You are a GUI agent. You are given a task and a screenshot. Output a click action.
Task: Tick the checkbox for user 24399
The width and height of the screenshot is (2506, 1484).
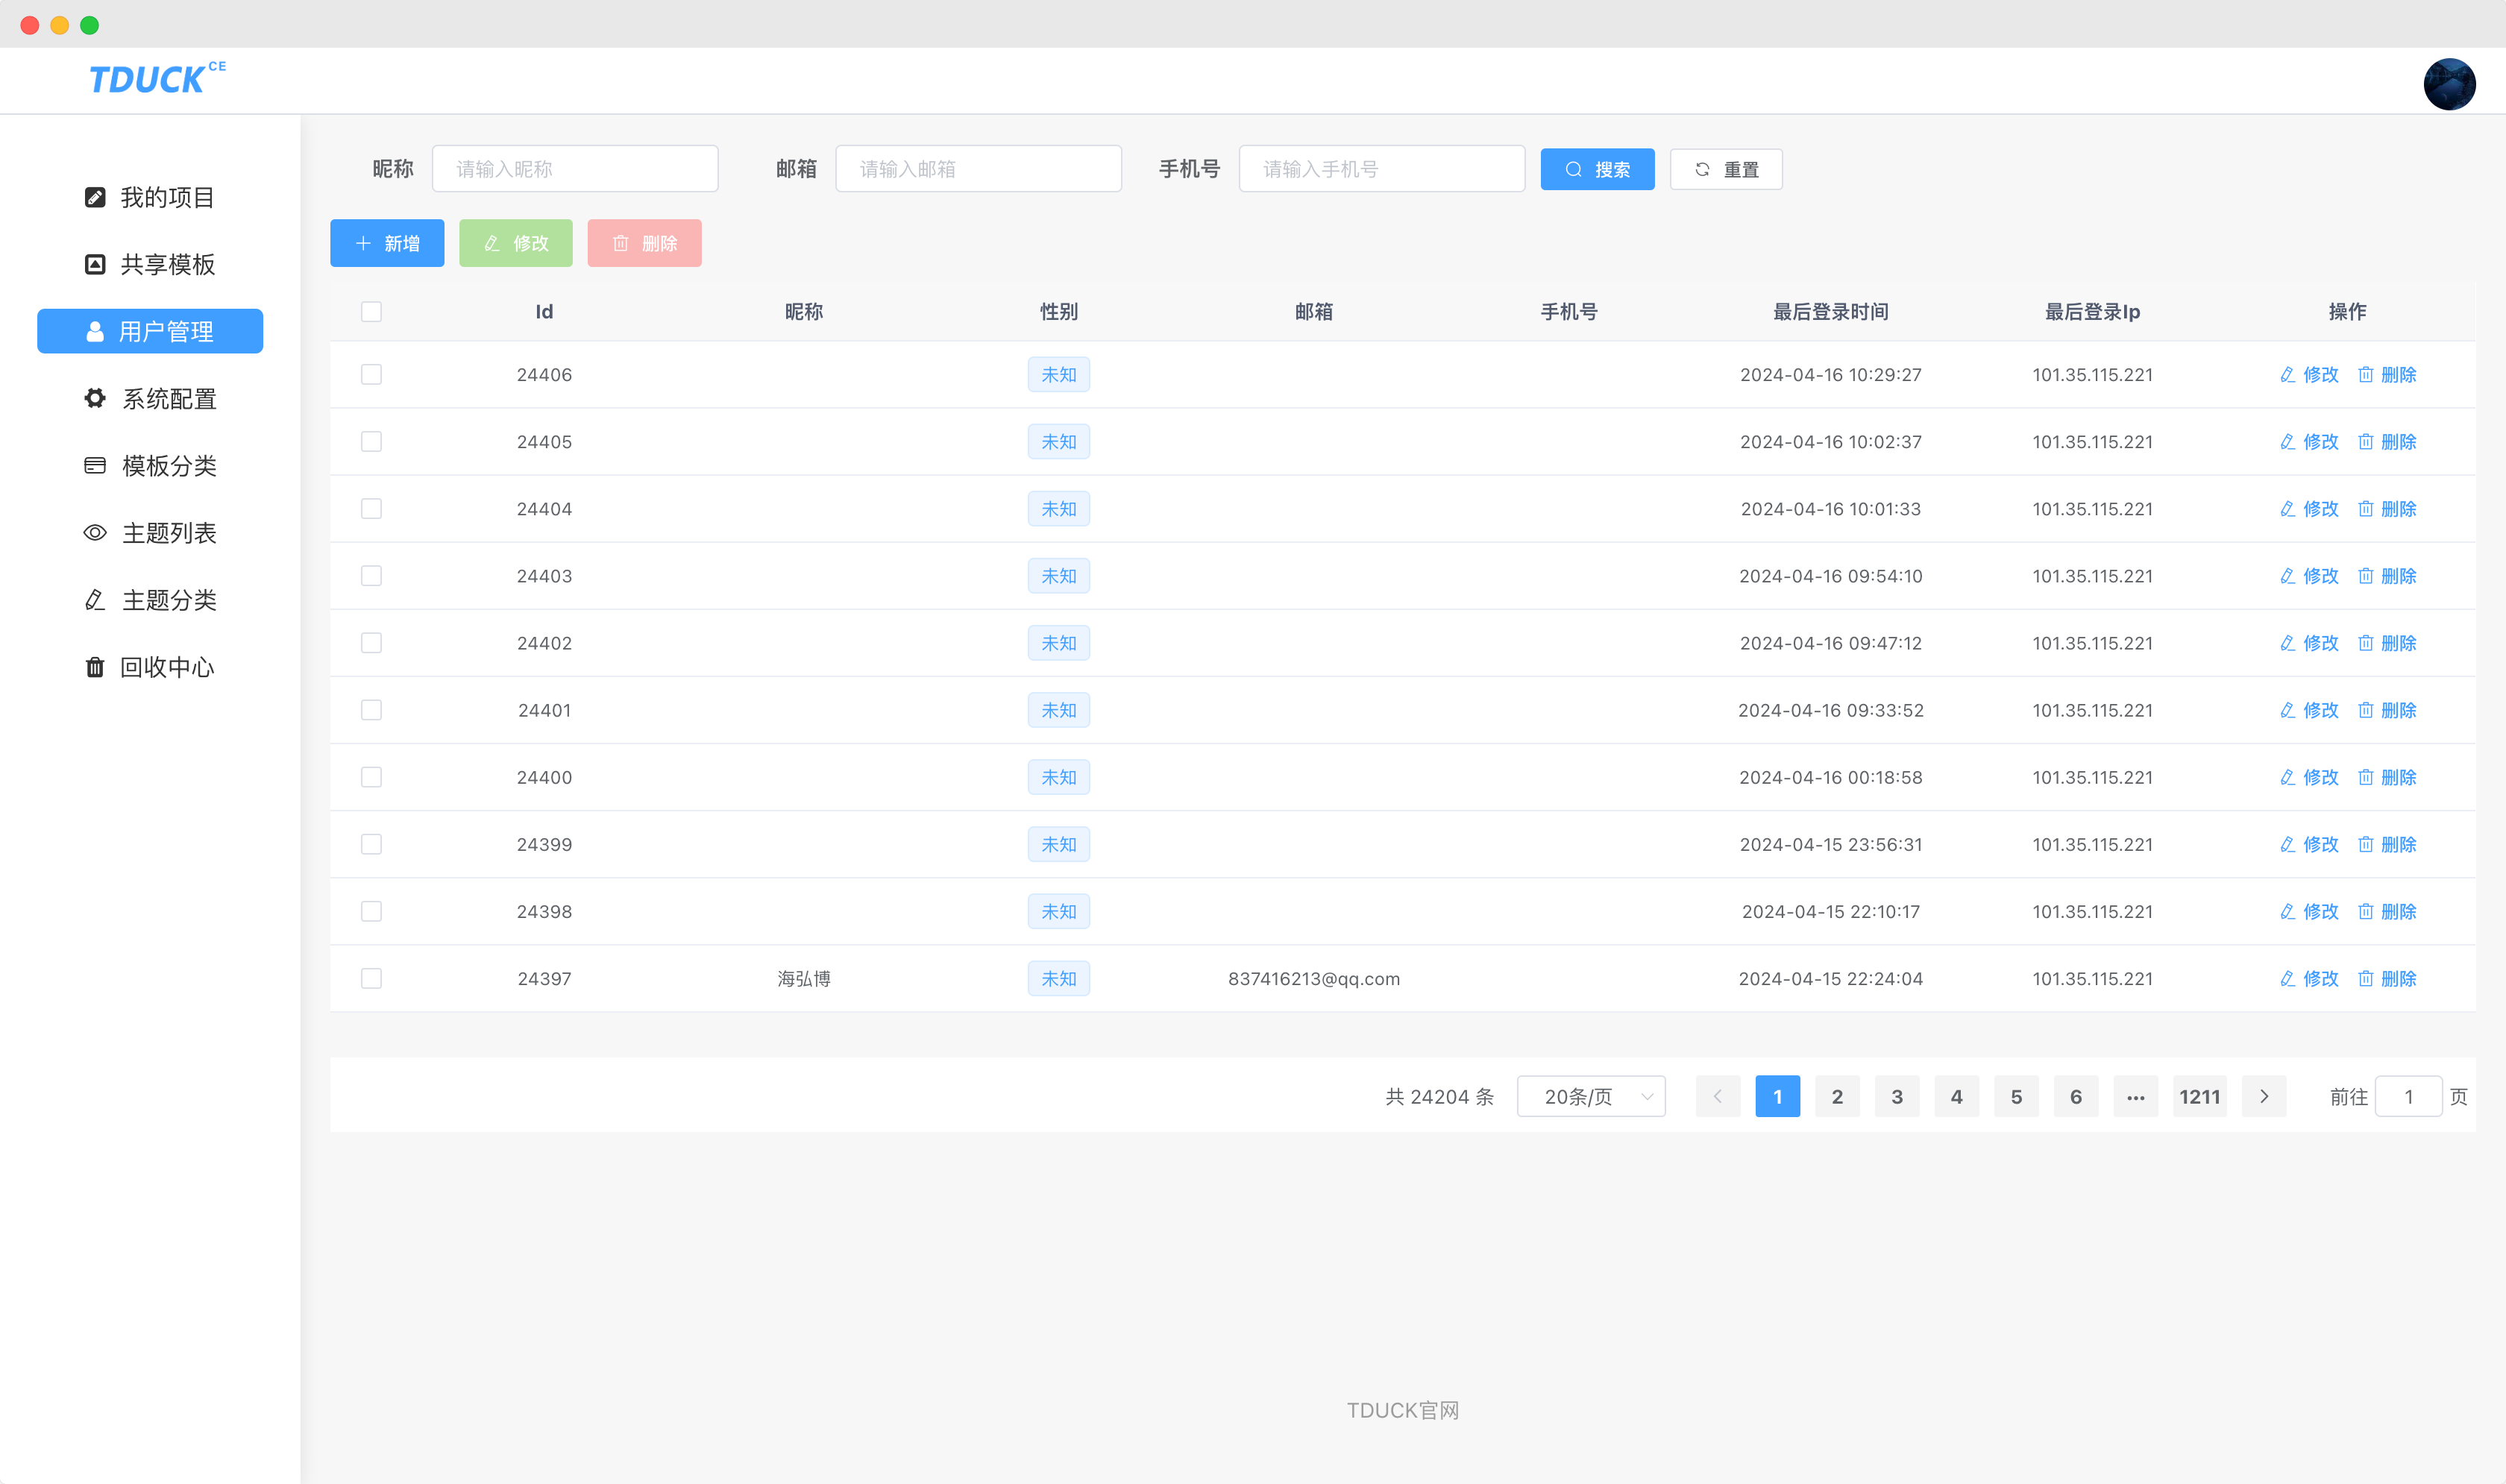[x=371, y=844]
